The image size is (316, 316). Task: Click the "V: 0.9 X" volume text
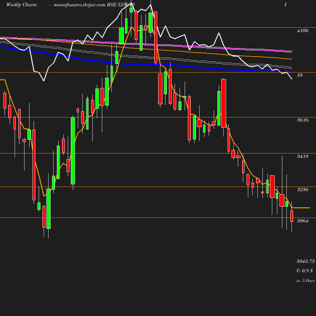(305, 270)
